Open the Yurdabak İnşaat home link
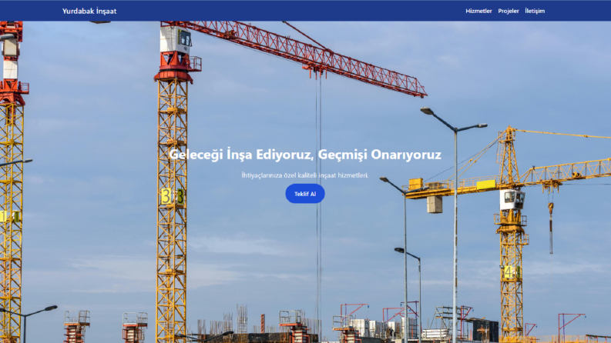611x343 pixels. pos(89,11)
